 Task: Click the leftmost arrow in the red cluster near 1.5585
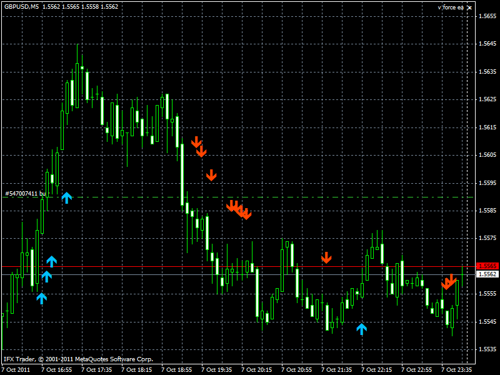pos(231,206)
